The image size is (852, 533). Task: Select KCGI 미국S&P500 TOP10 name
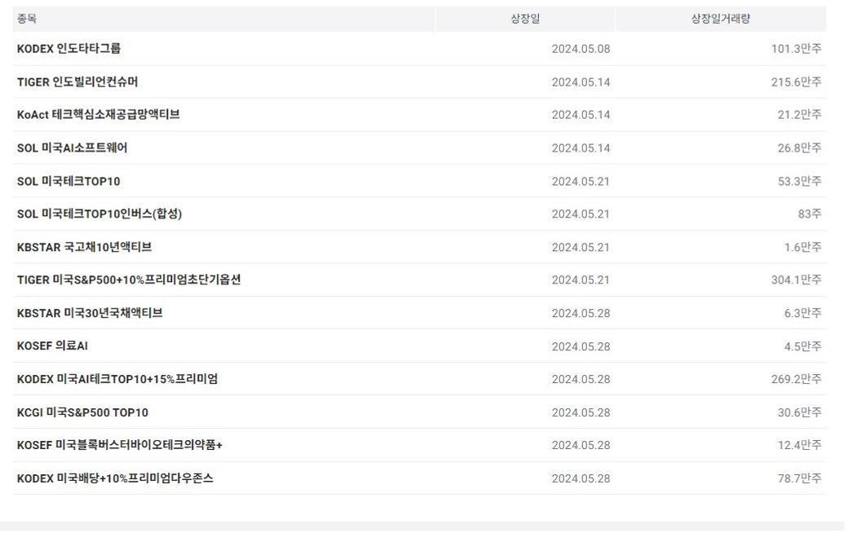click(82, 413)
